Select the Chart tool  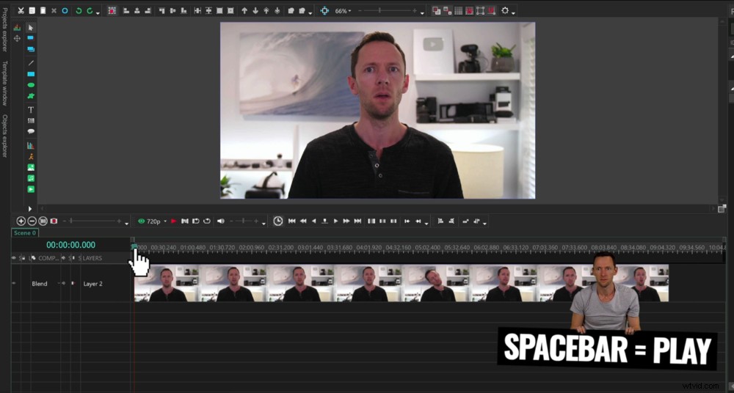(31, 145)
